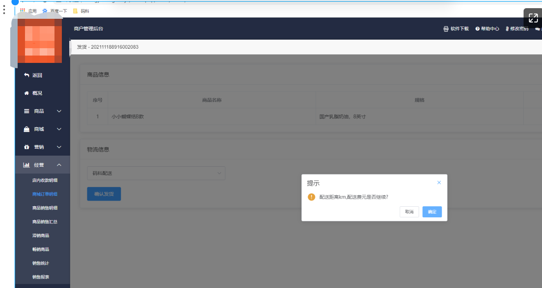The height and width of the screenshot is (288, 542).
Task: Open the 应用 apps grid bookmark icon
Action: [x=23, y=11]
